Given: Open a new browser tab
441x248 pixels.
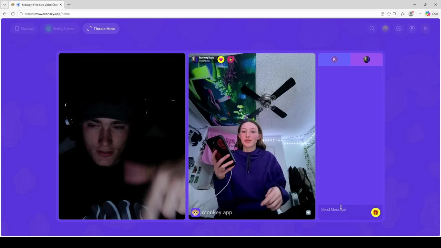Looking at the screenshot, I should [x=69, y=5].
